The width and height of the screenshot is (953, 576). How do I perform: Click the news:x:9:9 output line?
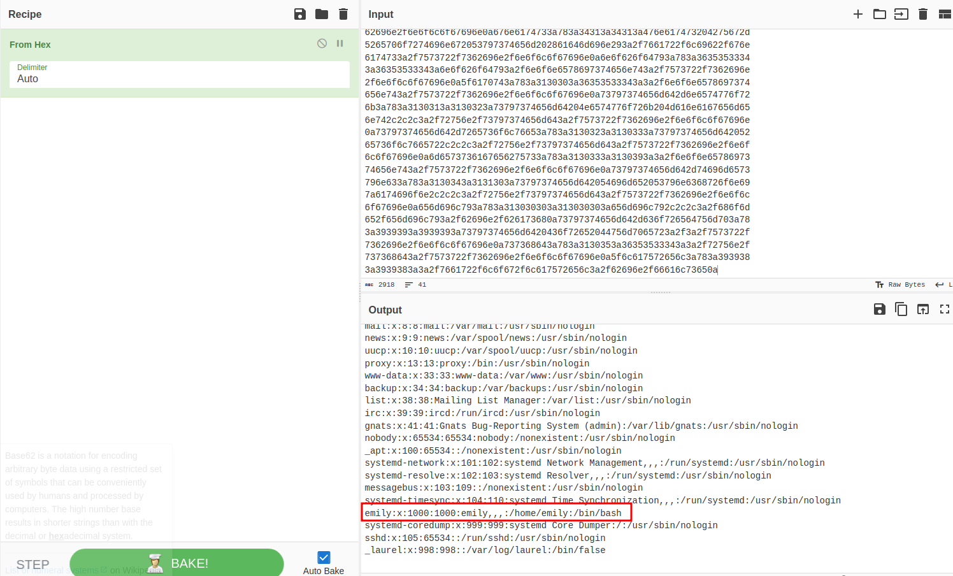point(496,338)
